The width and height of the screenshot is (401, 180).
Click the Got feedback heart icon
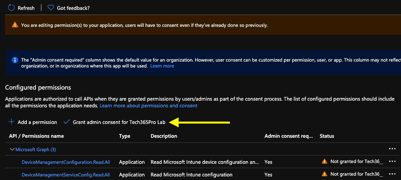(51, 8)
